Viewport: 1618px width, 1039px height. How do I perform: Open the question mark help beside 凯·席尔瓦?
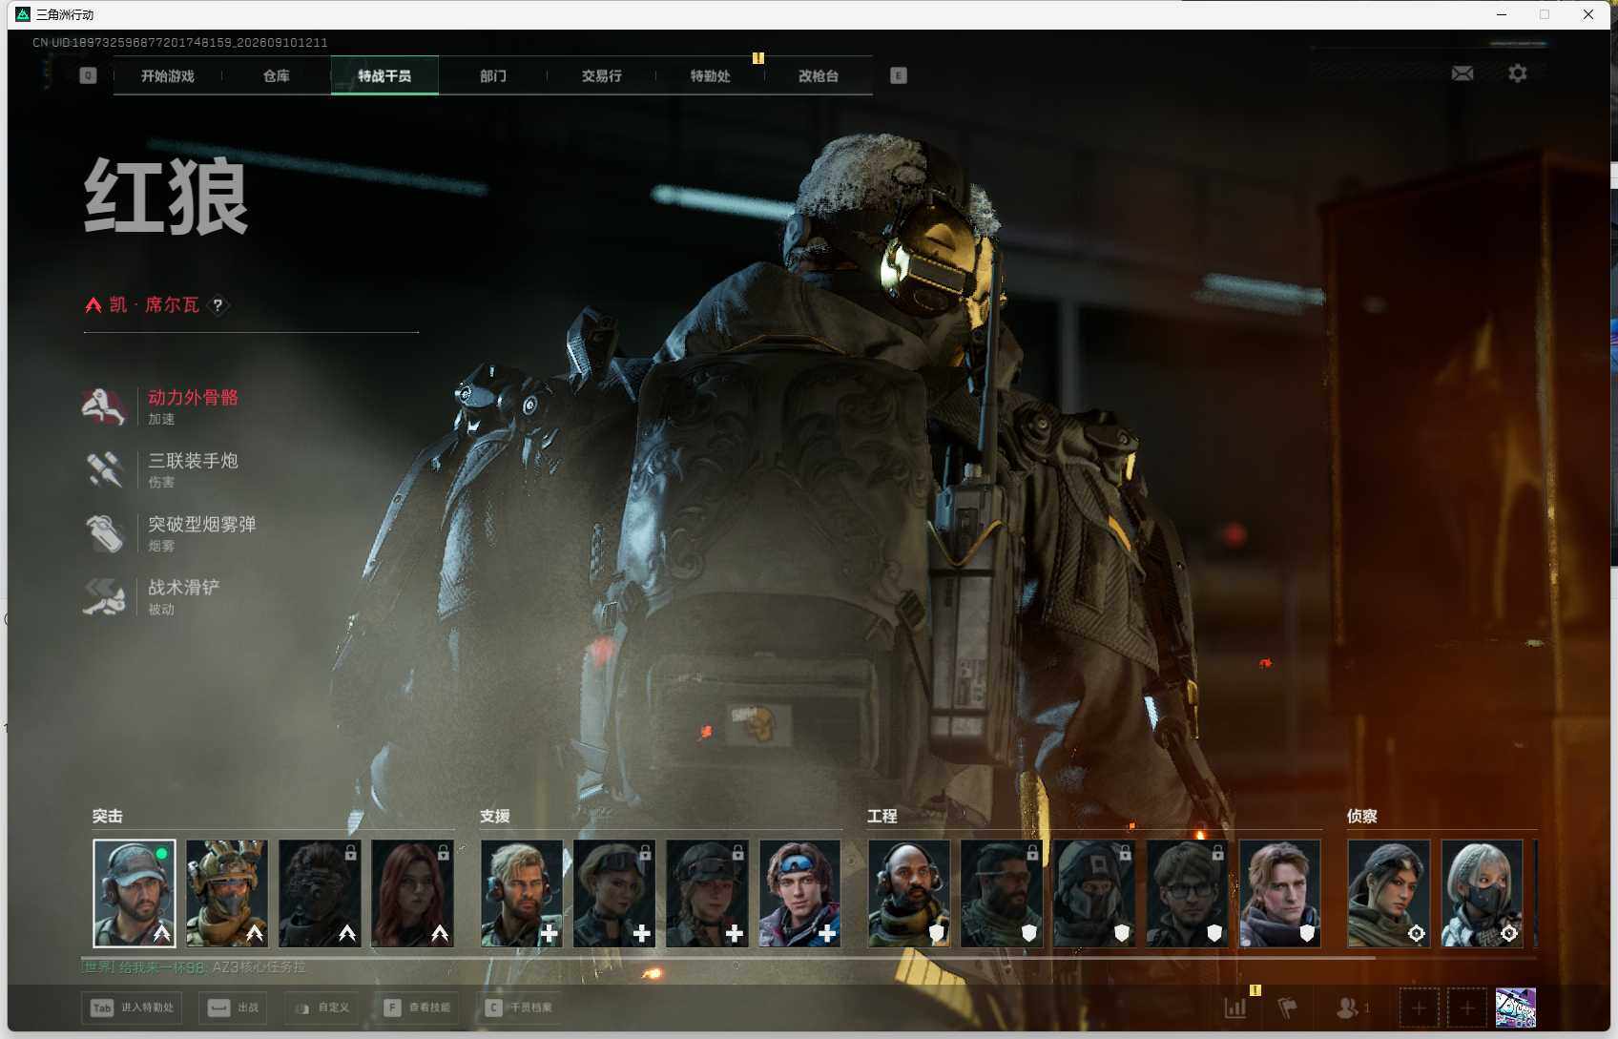tap(218, 305)
